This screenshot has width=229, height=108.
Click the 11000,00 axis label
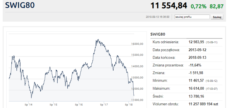tap(138, 100)
